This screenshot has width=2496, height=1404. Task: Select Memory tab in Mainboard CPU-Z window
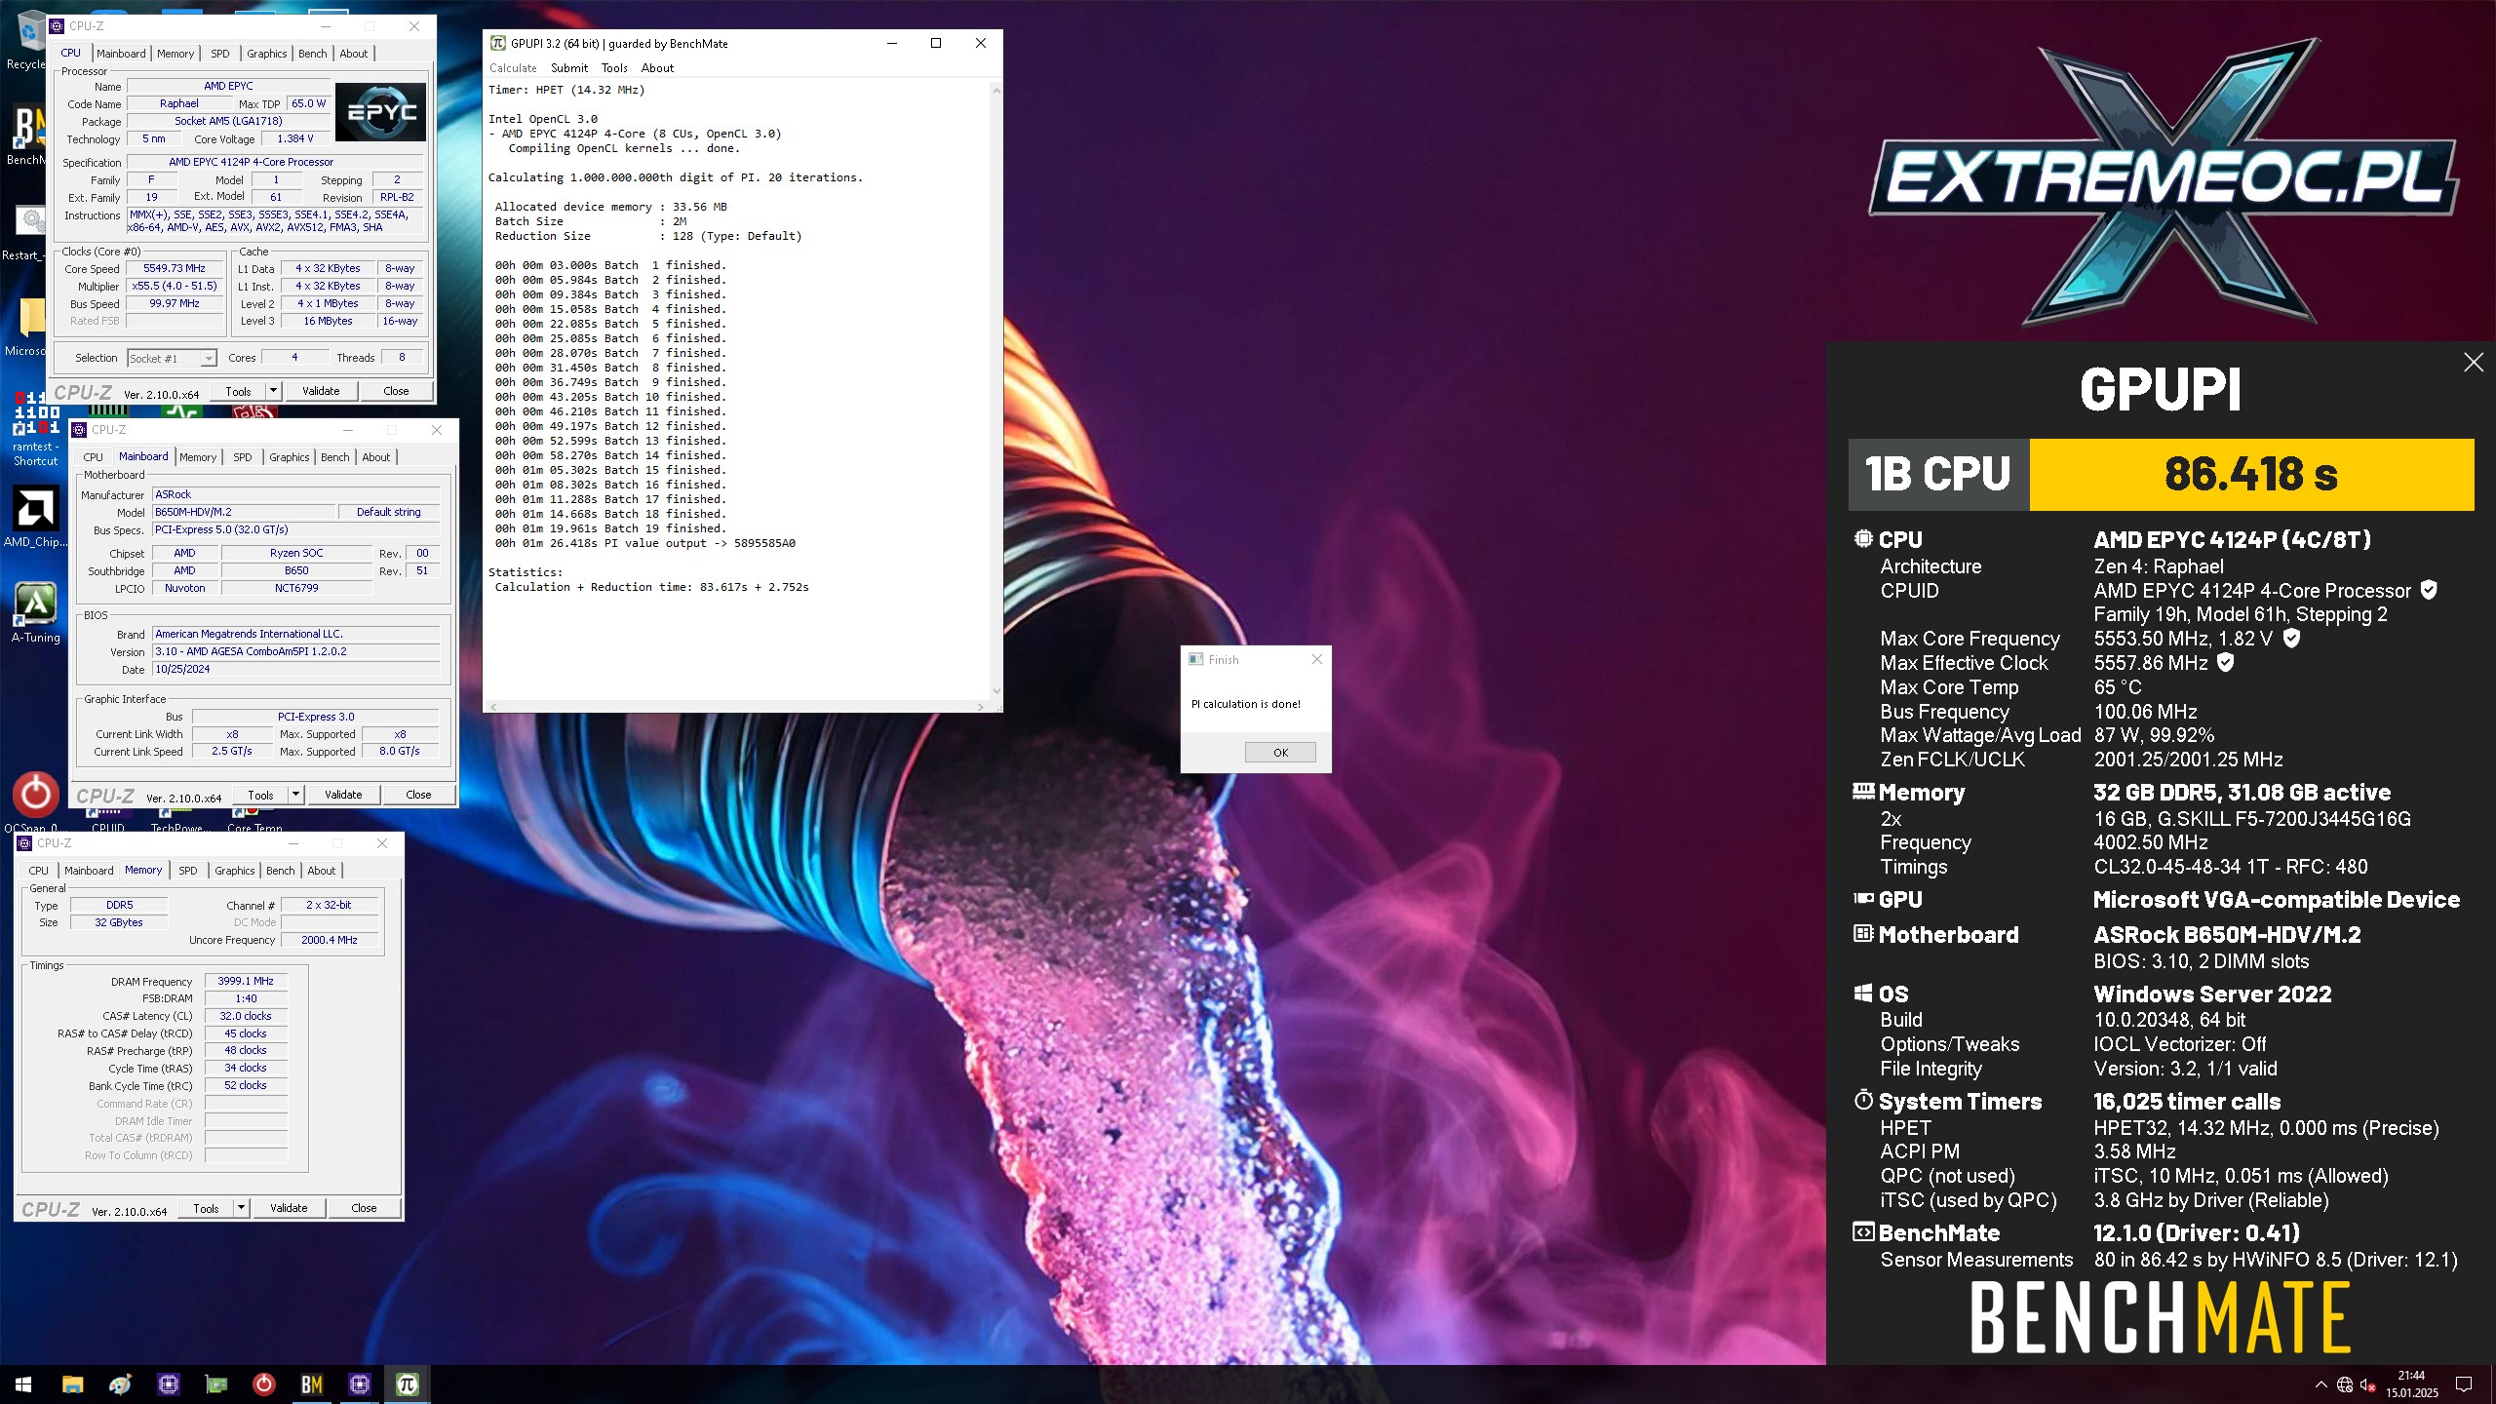coord(198,457)
